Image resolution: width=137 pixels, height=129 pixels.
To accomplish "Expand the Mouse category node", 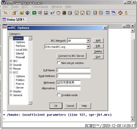I will tap(11, 68).
